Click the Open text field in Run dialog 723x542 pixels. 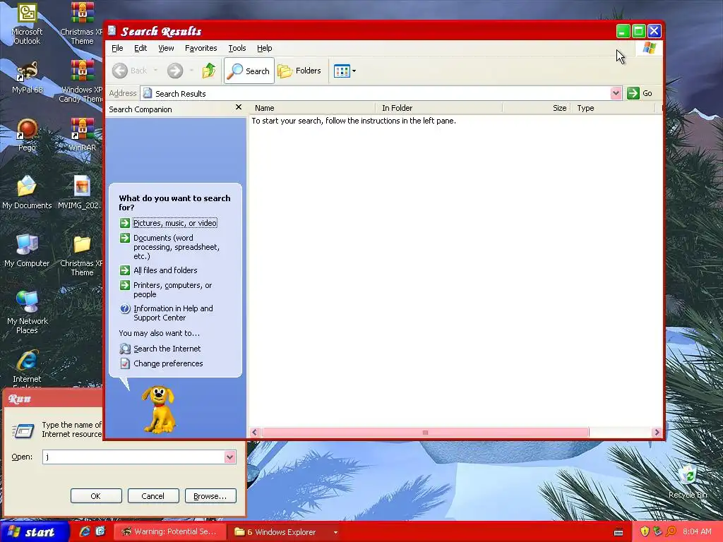[133, 457]
